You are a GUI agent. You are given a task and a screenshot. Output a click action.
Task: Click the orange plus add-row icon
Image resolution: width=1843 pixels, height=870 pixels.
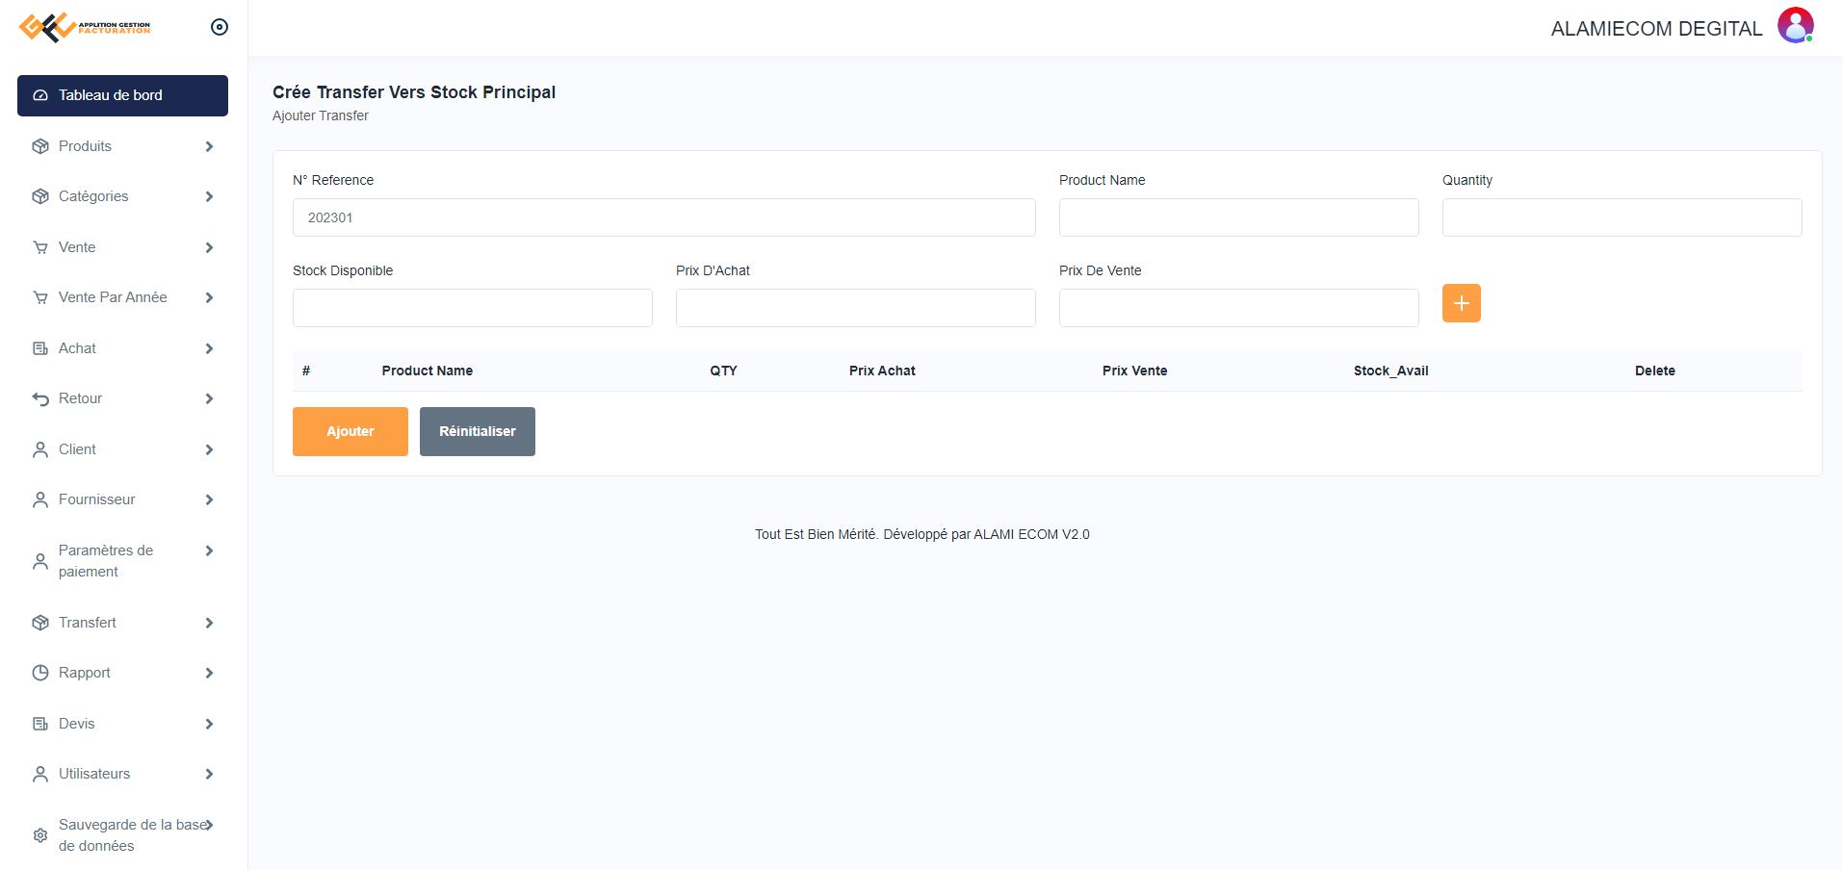pyautogui.click(x=1461, y=303)
